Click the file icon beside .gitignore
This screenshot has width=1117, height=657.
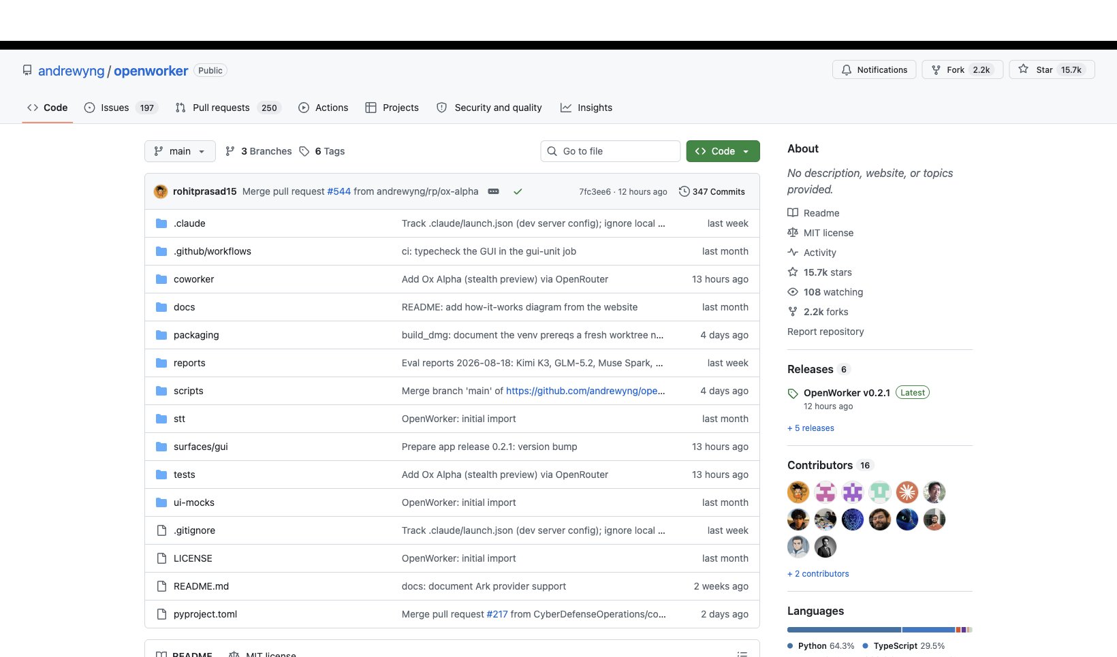[161, 530]
